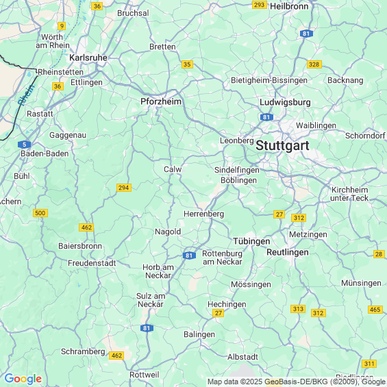The width and height of the screenshot is (387, 387).
Task: Click the Rhein river label
Action: pos(27,95)
